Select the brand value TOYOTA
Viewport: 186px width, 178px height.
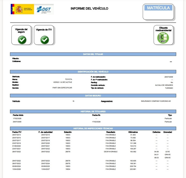[69, 79]
